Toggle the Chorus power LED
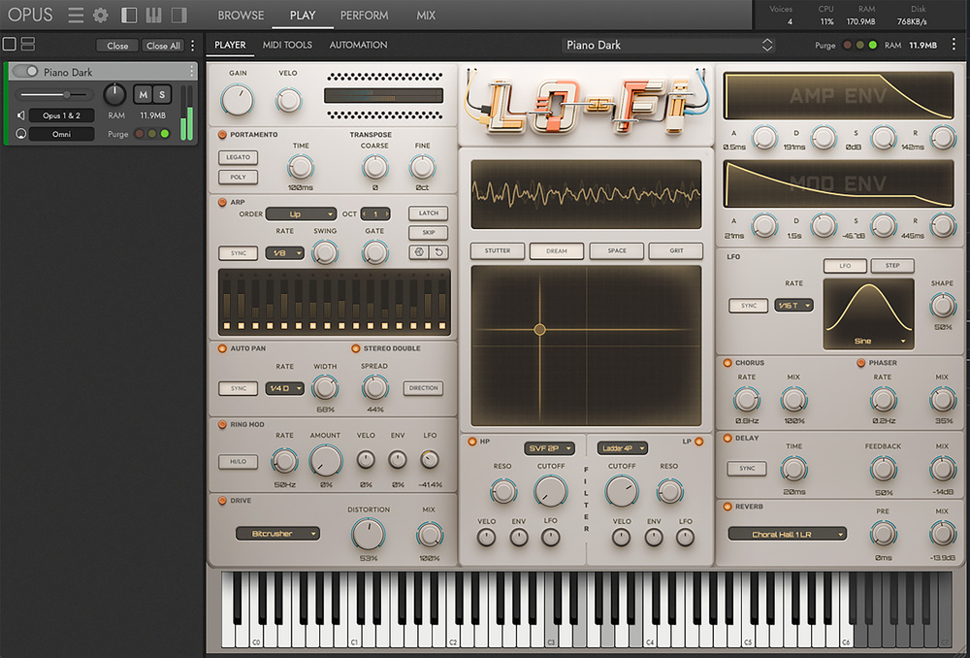970x658 pixels. 727,363
